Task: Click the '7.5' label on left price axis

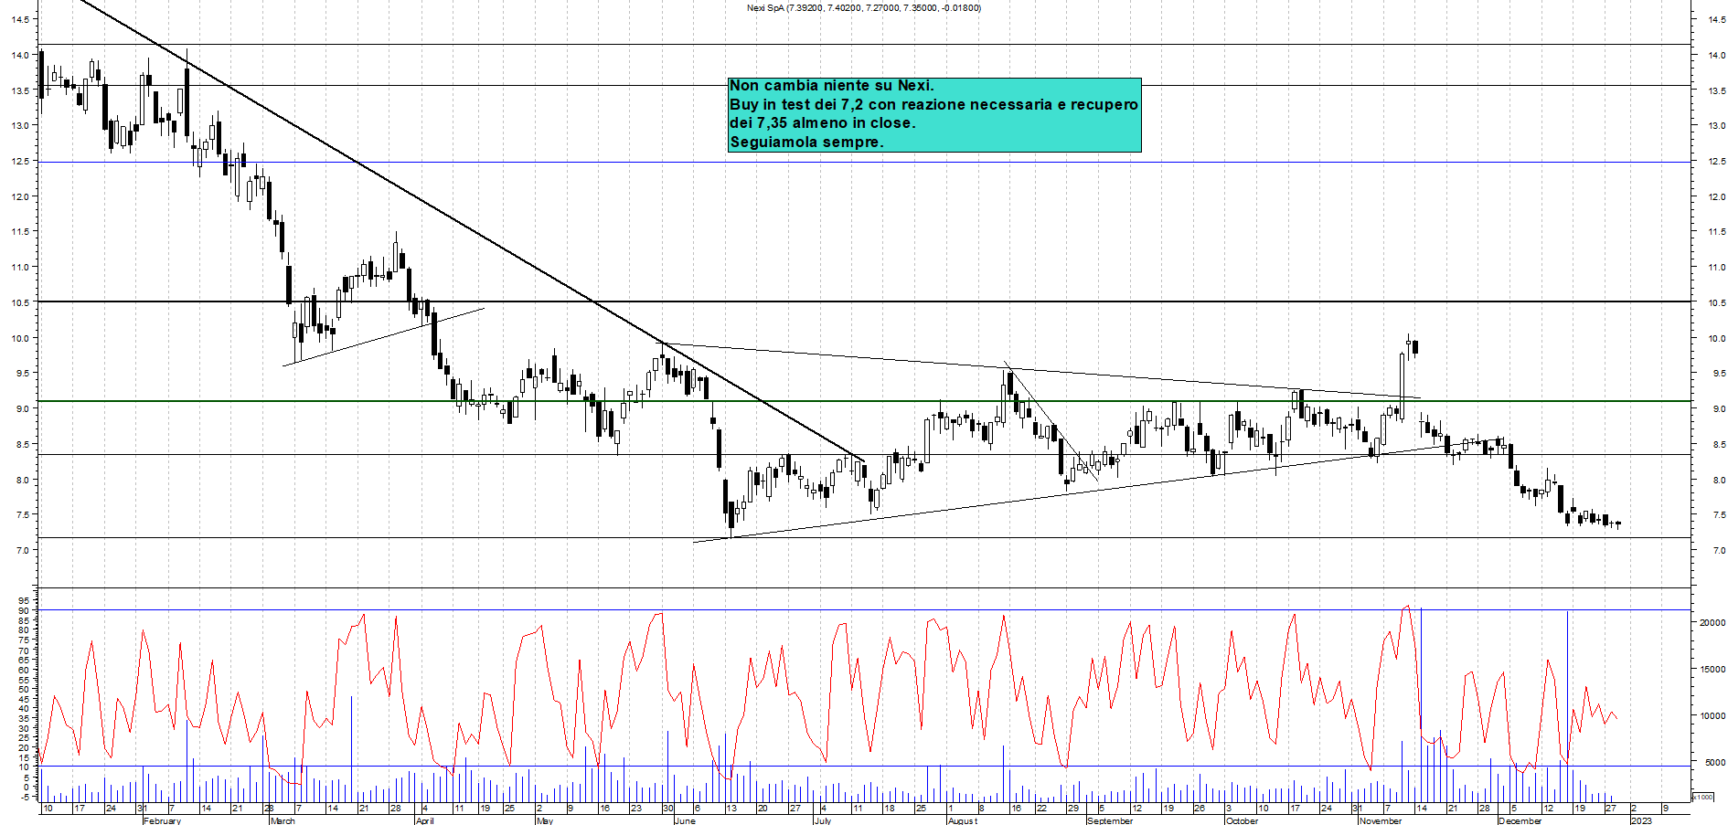Action: 22,514
